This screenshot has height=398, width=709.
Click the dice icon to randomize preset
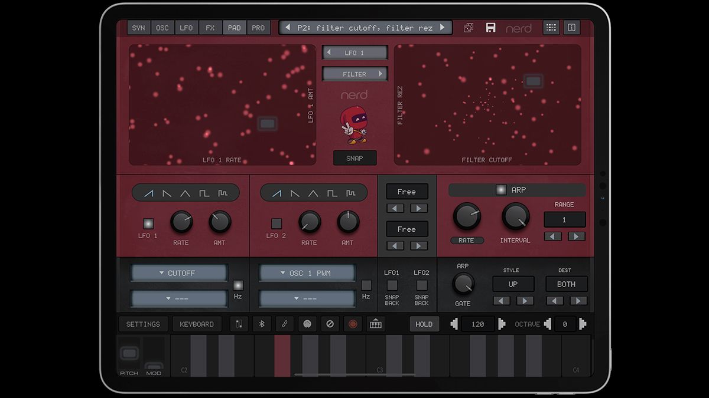coord(468,27)
